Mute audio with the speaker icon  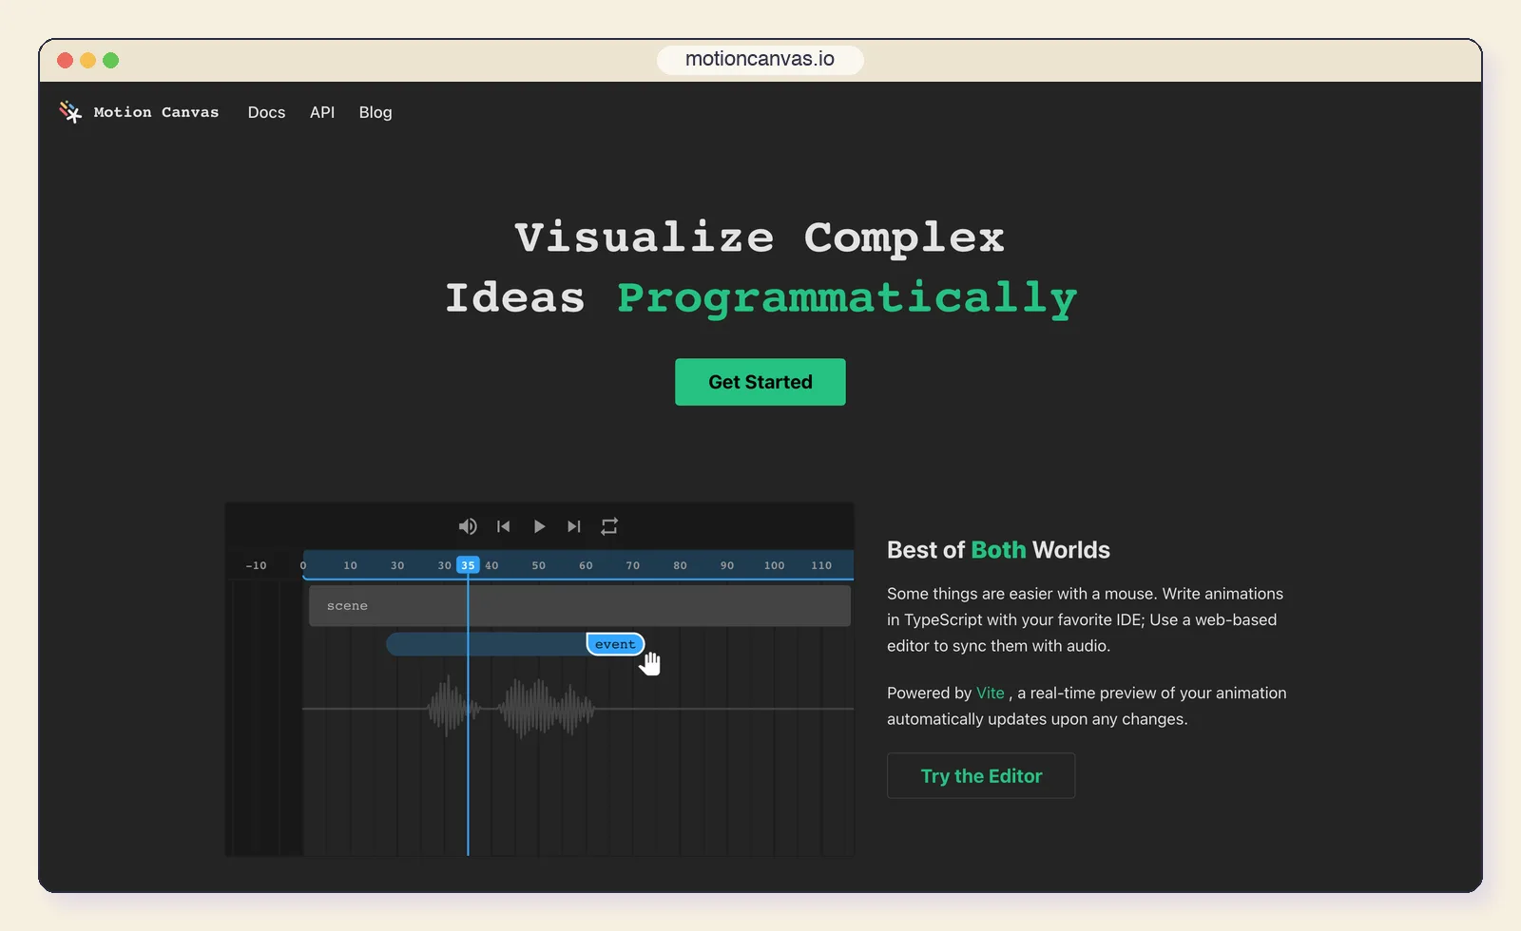click(x=468, y=526)
